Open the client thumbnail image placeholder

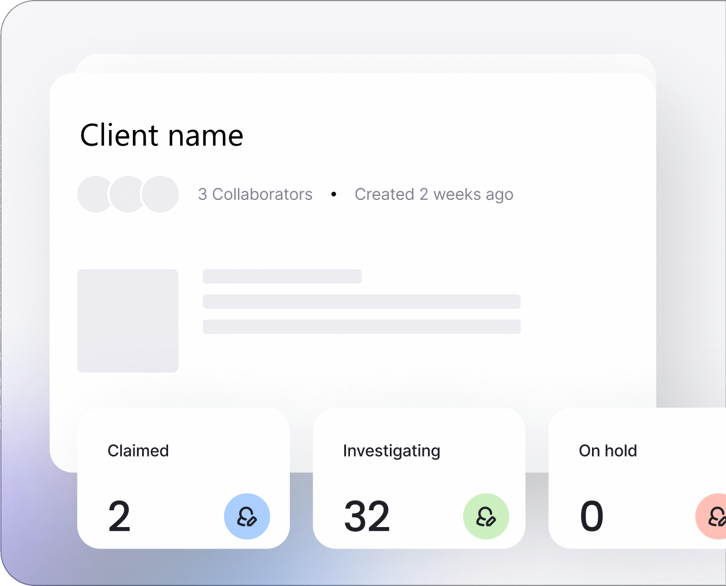click(128, 320)
